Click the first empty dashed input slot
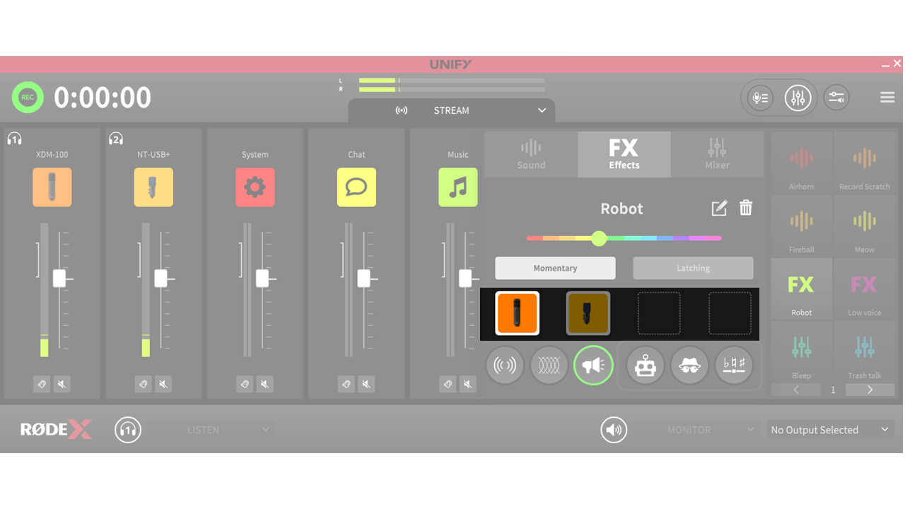 pyautogui.click(x=659, y=313)
